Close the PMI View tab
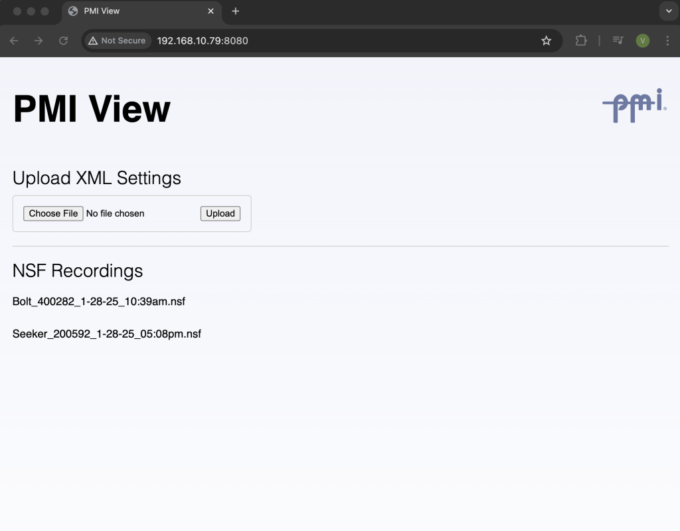This screenshot has width=680, height=531. 211,11
